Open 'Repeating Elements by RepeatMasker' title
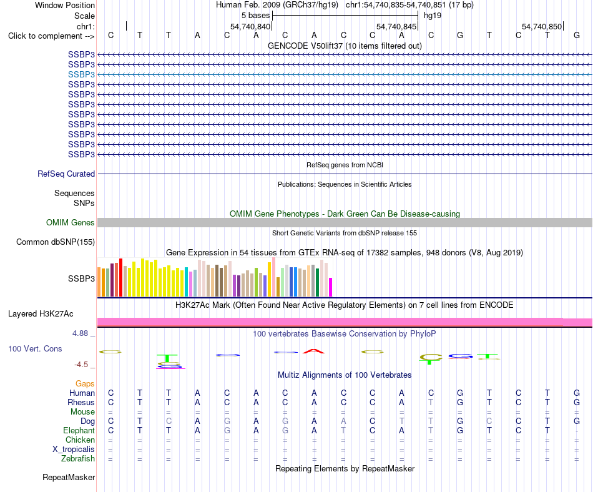The width and height of the screenshot is (593, 492). [345, 468]
